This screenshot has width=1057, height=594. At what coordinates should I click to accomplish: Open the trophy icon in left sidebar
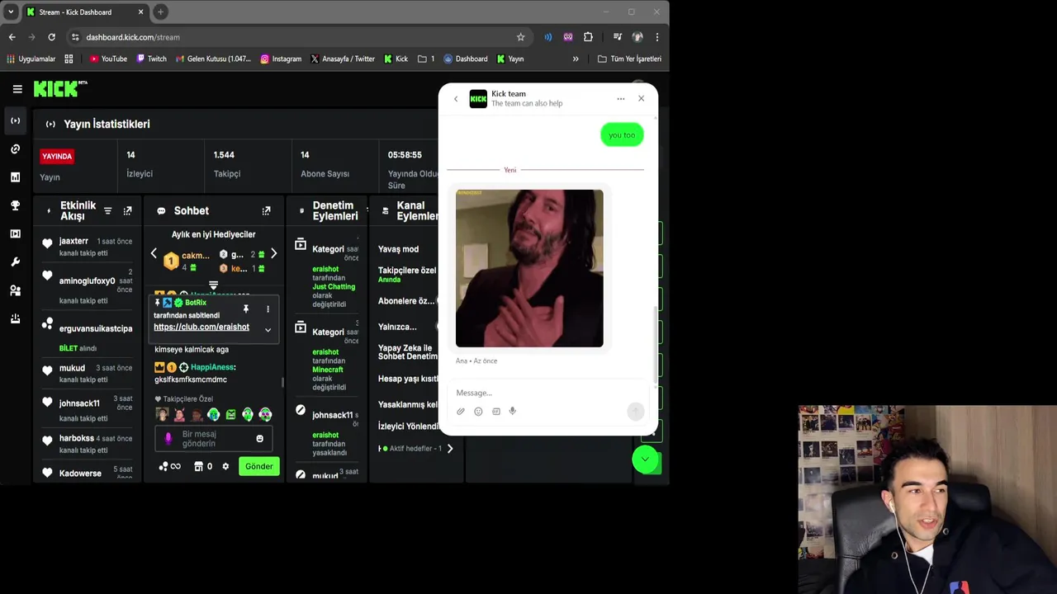[x=15, y=205]
